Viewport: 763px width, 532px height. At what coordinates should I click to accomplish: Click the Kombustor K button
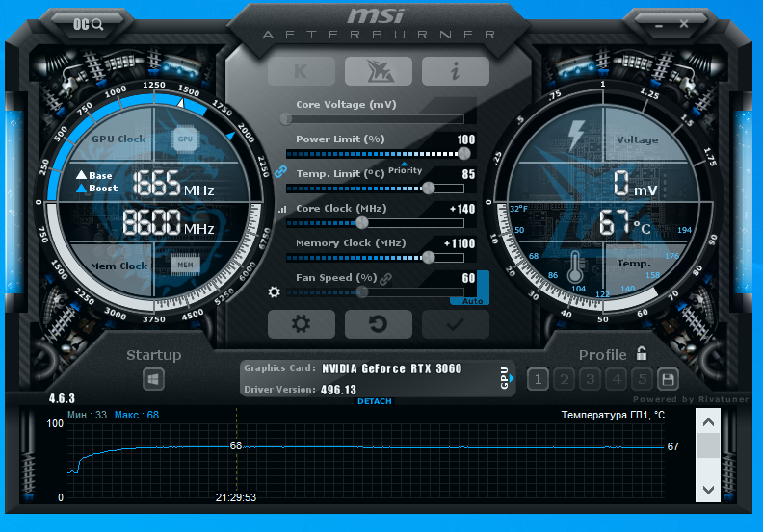pos(301,71)
